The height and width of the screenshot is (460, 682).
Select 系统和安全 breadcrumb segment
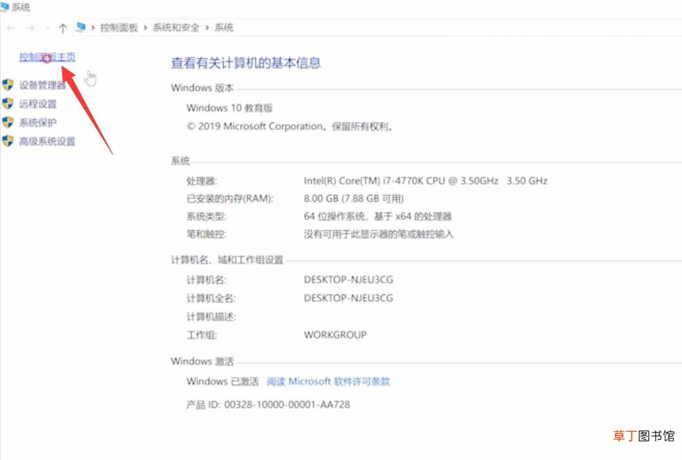point(176,28)
